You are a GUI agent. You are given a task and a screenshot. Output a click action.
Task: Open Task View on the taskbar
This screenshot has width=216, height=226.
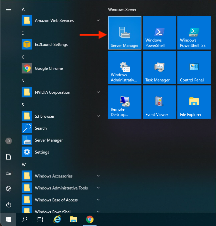click(40, 219)
